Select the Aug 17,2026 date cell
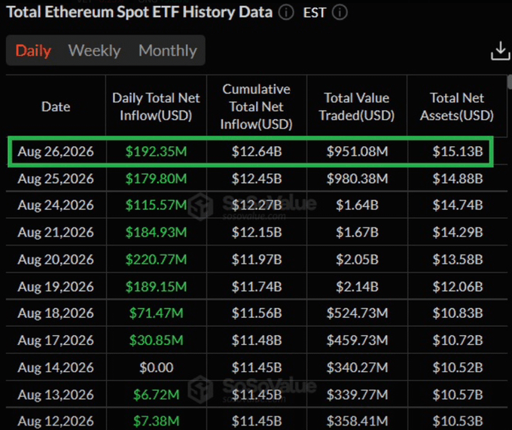512x430 pixels. tap(56, 341)
